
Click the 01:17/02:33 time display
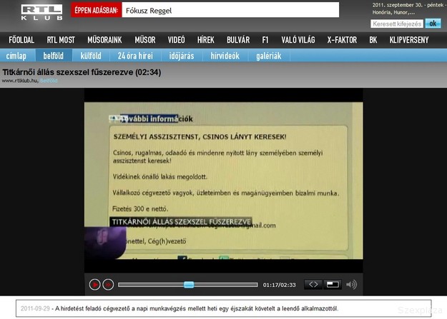279,285
